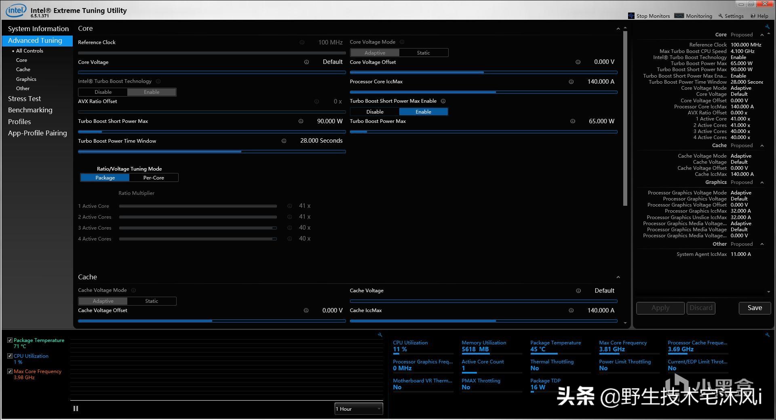Open App-Profile Pairing section
Screen dimensions: 776x420
(x=37, y=133)
